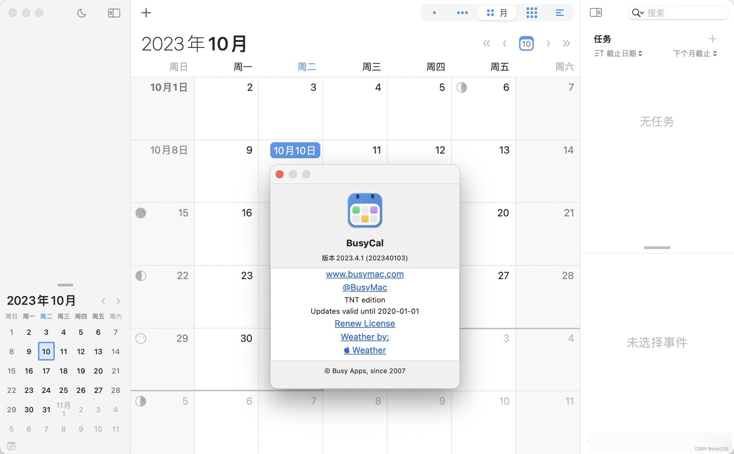Click the dark mode moon icon
The width and height of the screenshot is (734, 454).
[81, 13]
